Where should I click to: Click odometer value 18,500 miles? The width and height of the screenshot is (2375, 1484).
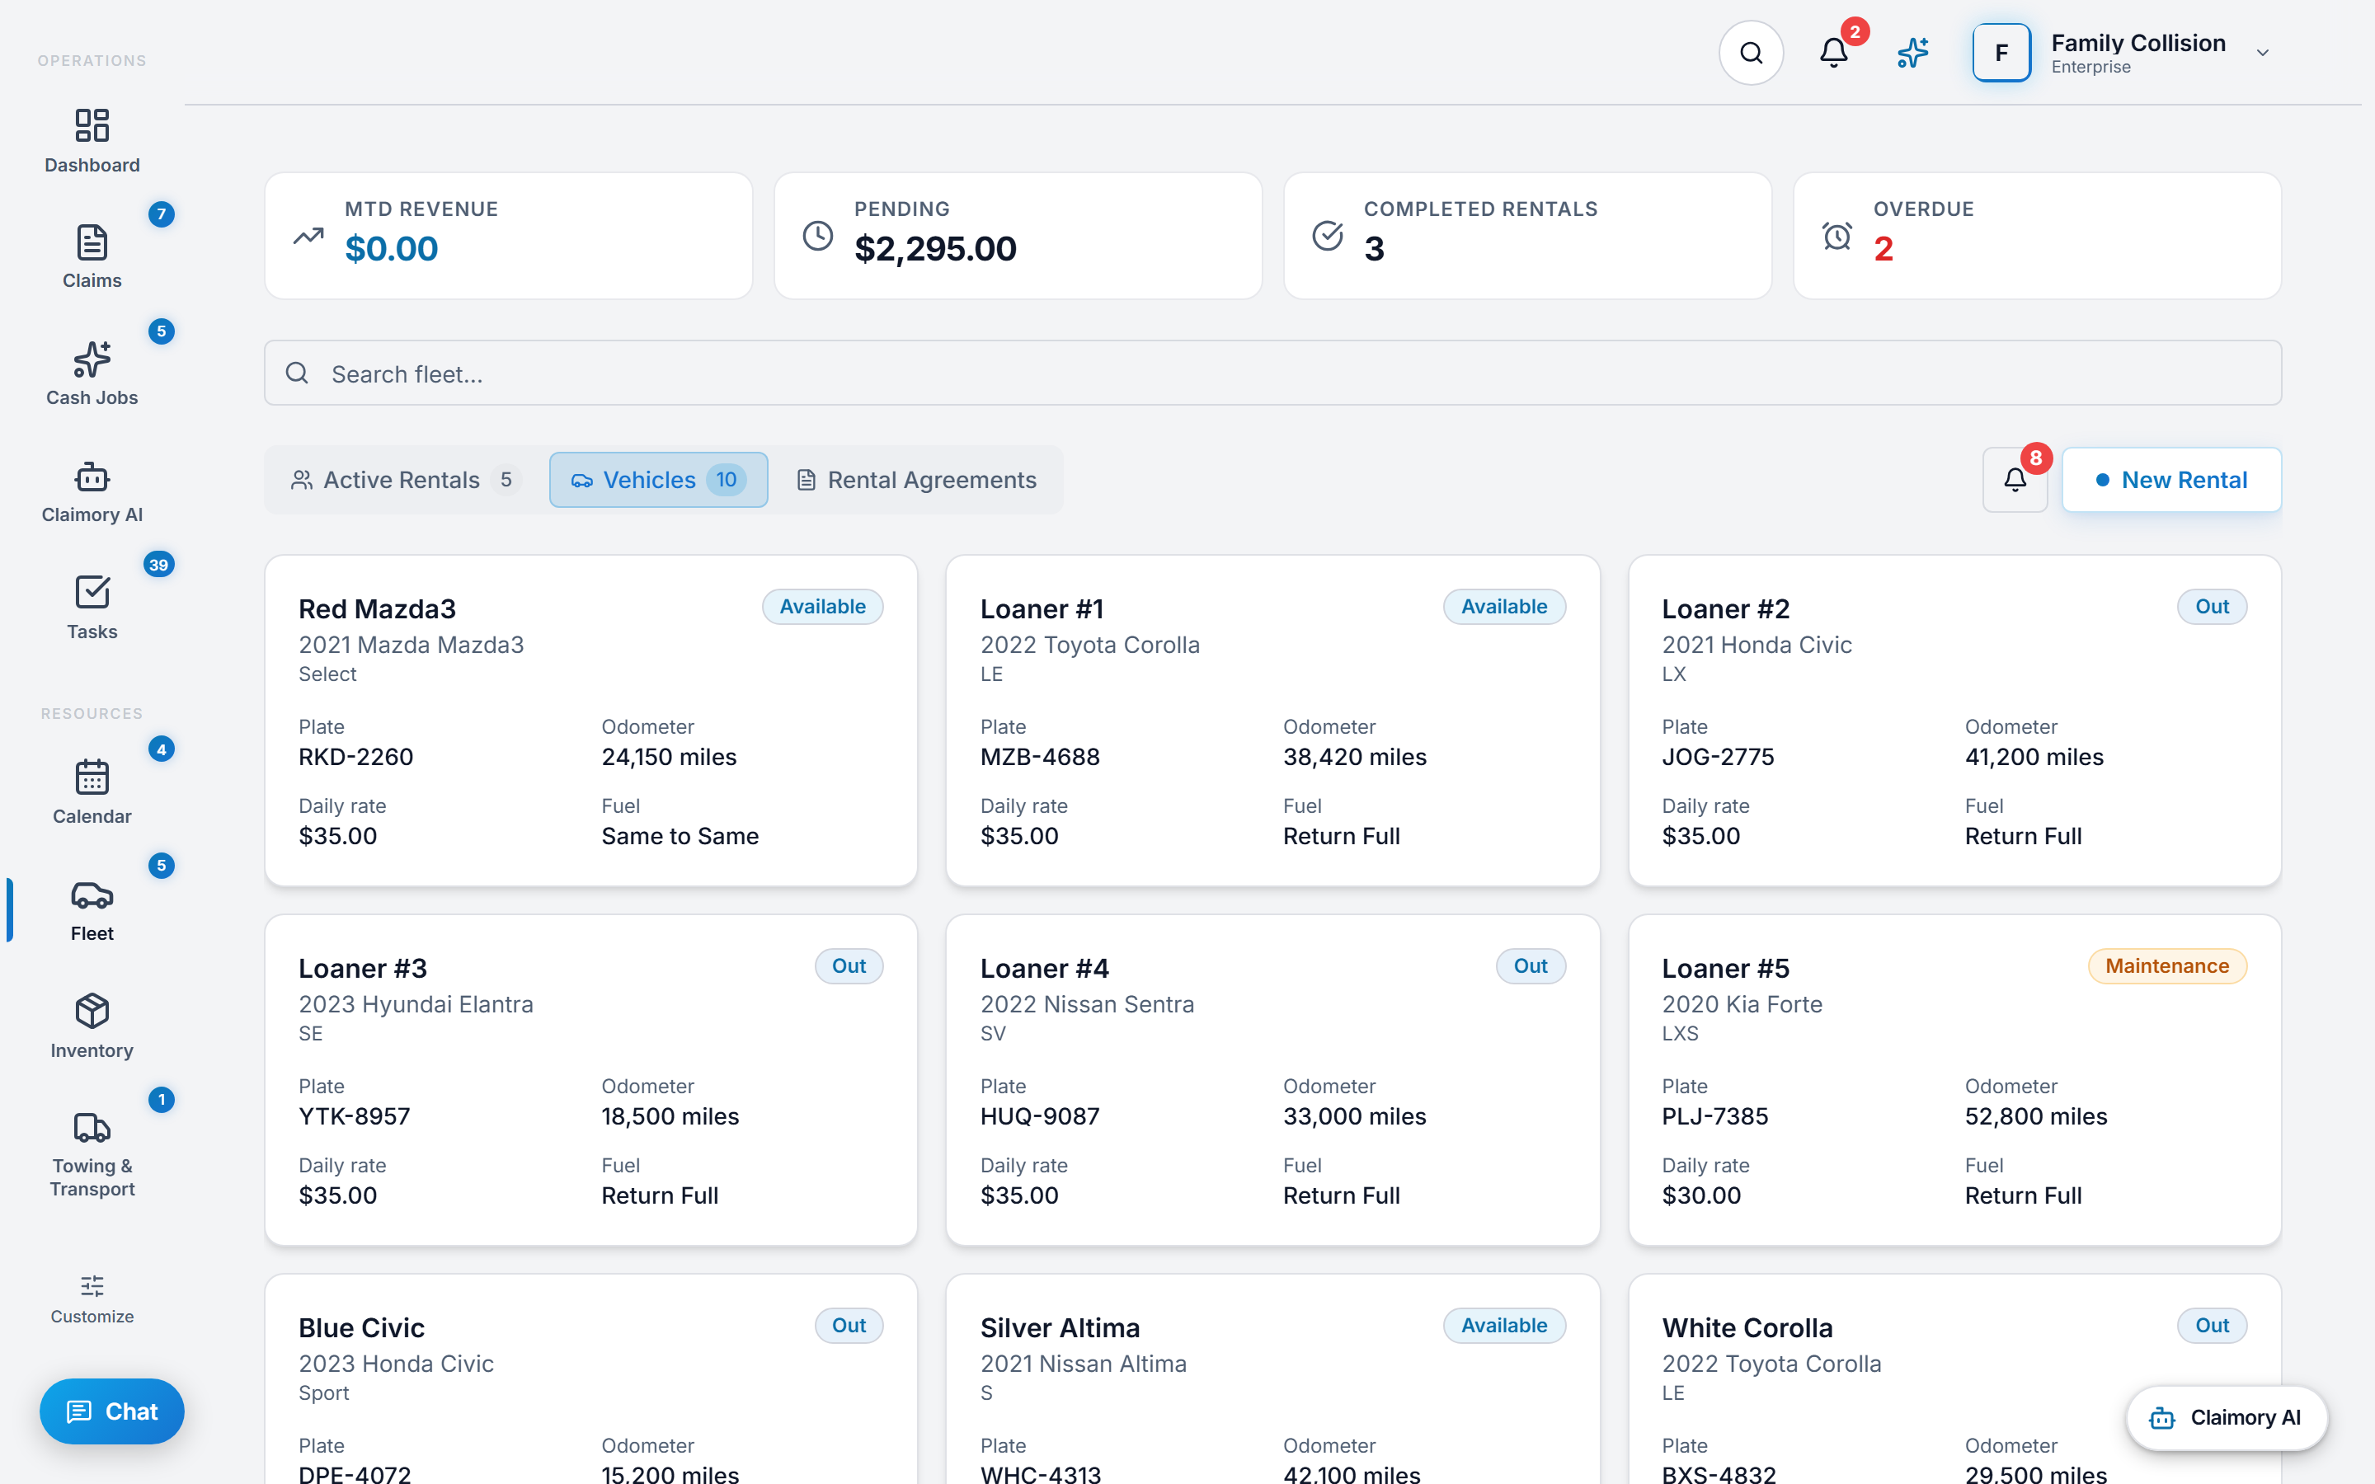[x=670, y=1116]
